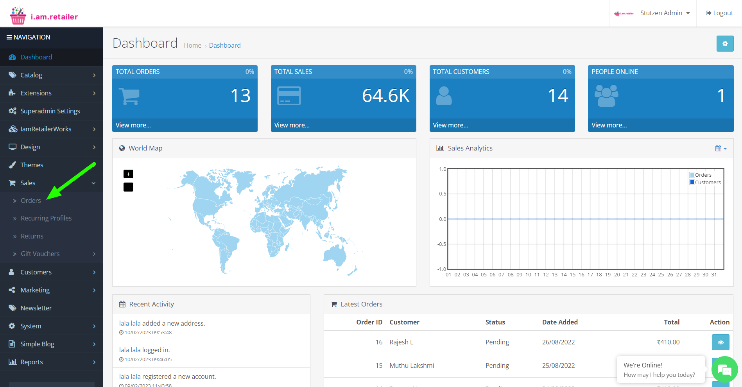Viewport: 742px width, 387px height.
Task: Click the Orders legend color swatch
Action: click(x=692, y=175)
